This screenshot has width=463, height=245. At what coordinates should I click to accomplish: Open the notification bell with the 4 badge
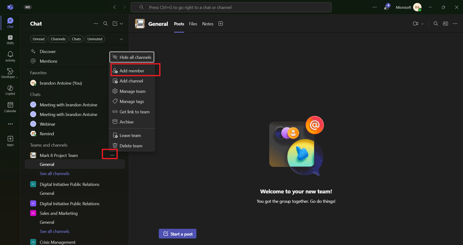(x=387, y=7)
